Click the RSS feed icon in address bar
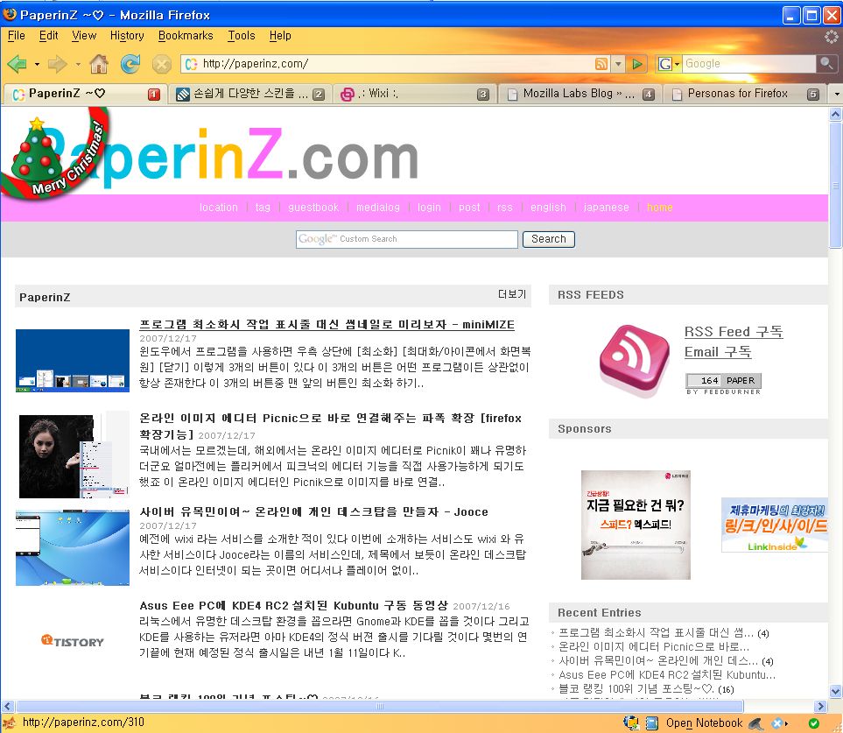Image resolution: width=843 pixels, height=733 pixels. click(601, 64)
